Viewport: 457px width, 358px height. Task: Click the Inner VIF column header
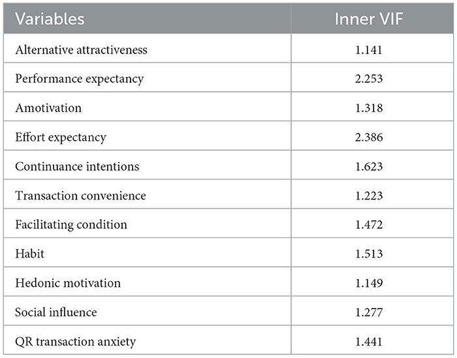(357, 19)
